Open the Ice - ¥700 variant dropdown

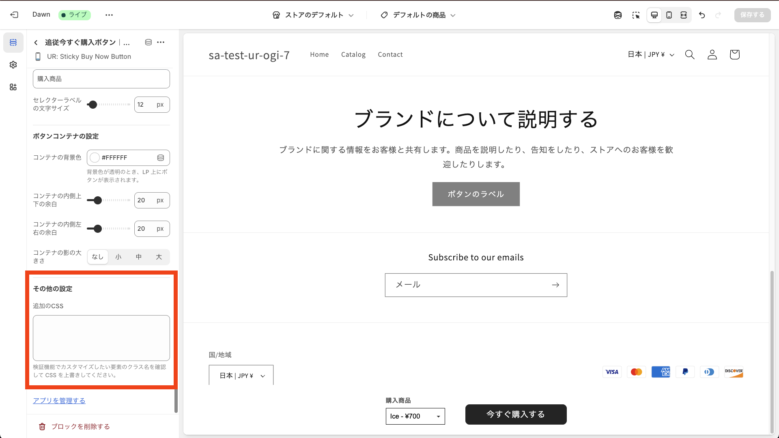(415, 416)
